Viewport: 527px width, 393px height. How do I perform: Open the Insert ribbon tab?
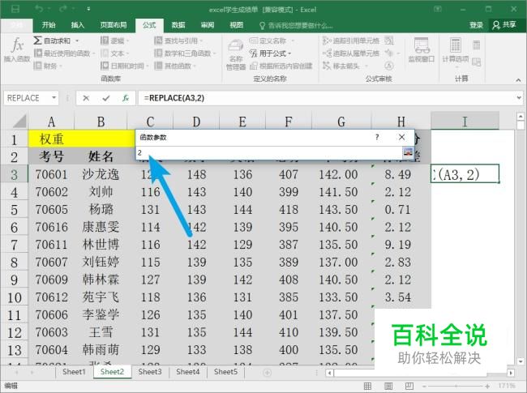click(77, 25)
